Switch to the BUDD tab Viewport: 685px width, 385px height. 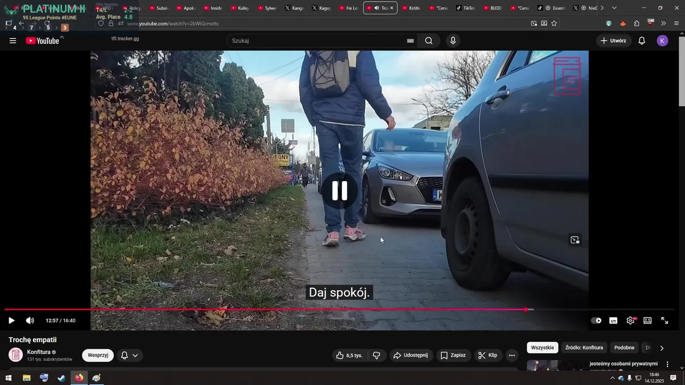point(493,8)
